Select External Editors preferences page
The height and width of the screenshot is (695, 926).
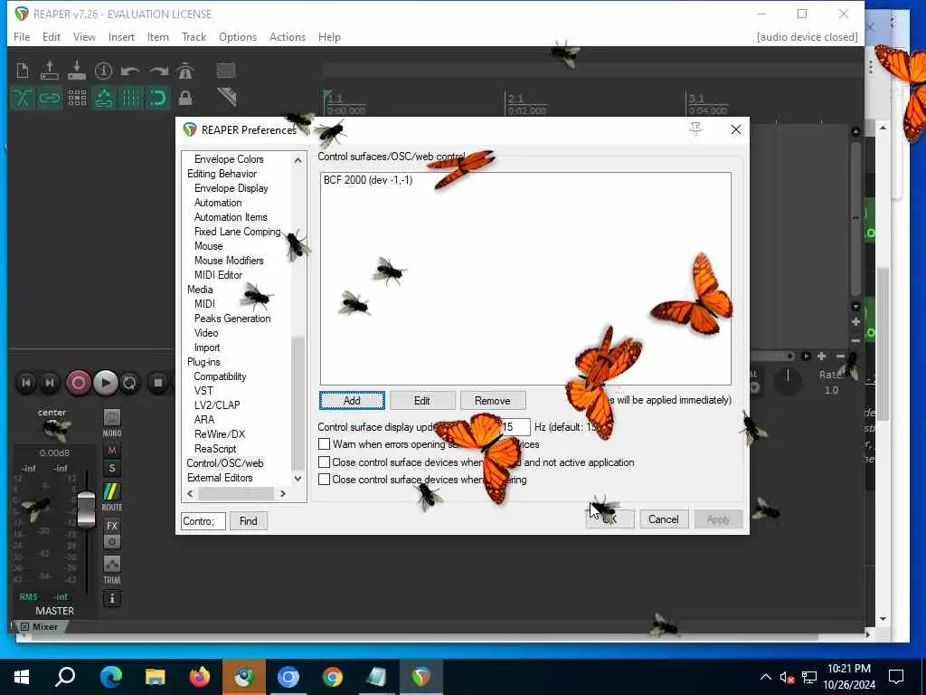220,478
